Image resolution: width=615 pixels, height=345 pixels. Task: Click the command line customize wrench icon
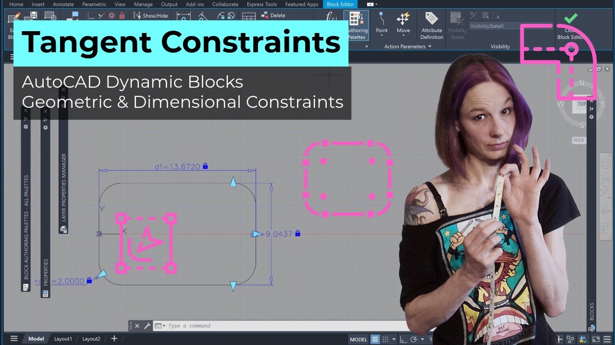click(147, 326)
